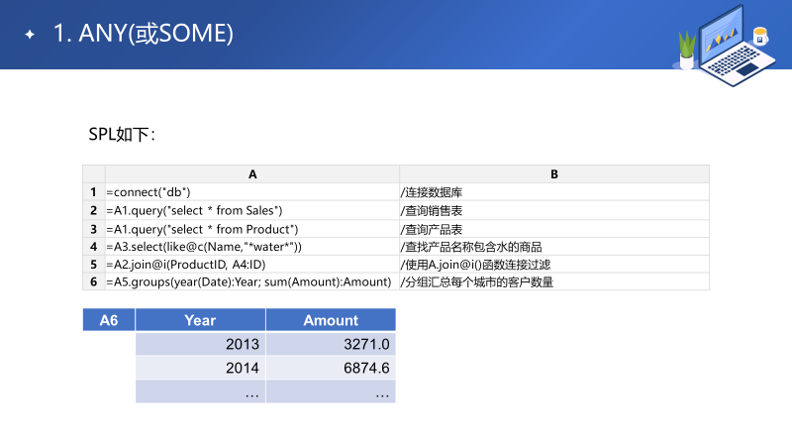Select column header B in the SPL grid
This screenshot has height=446, width=792.
pyautogui.click(x=554, y=174)
